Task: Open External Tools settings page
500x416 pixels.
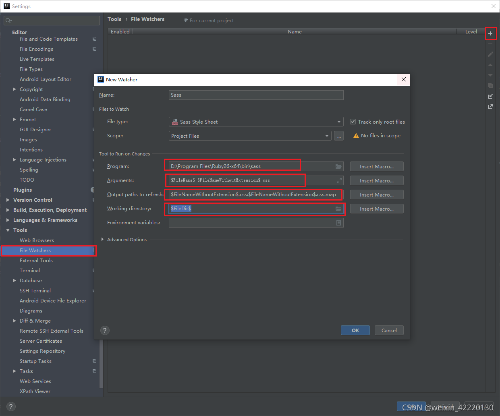Action: (x=36, y=261)
